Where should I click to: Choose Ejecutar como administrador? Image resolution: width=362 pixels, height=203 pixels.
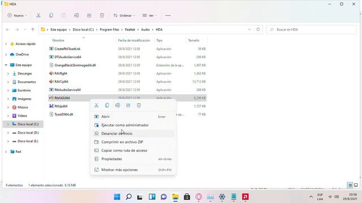point(133,125)
